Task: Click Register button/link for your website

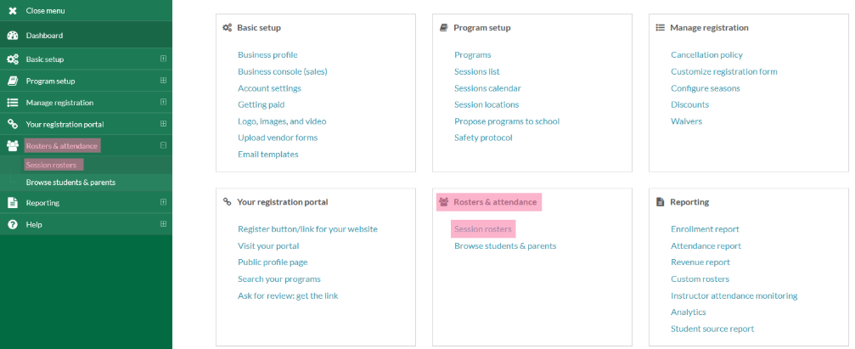Action: pos(307,229)
